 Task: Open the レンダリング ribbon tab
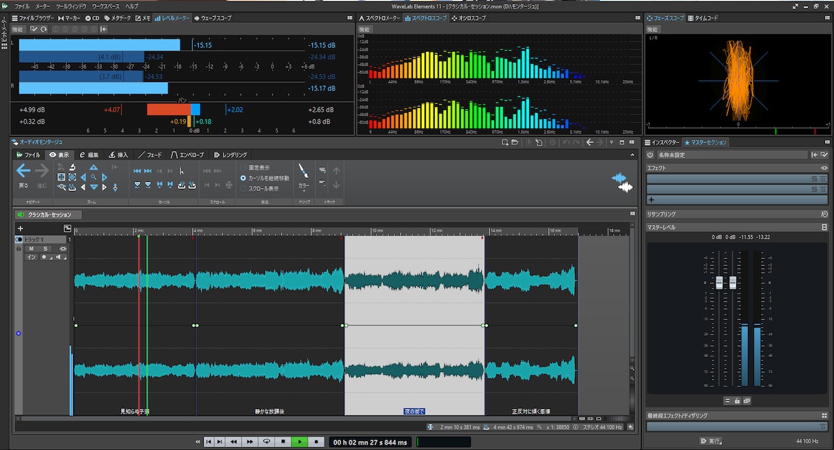(x=230, y=155)
